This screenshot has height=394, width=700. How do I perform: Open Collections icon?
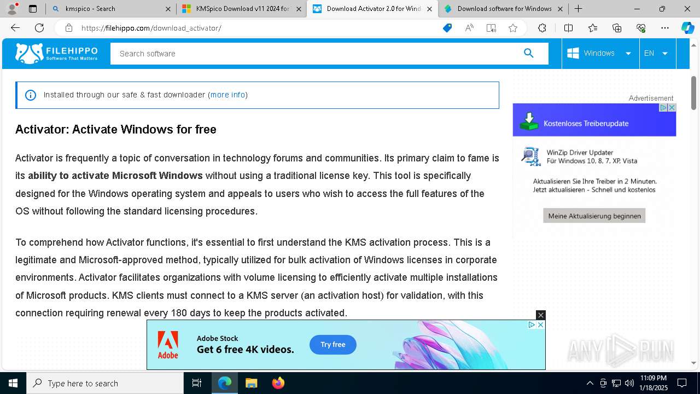617,28
